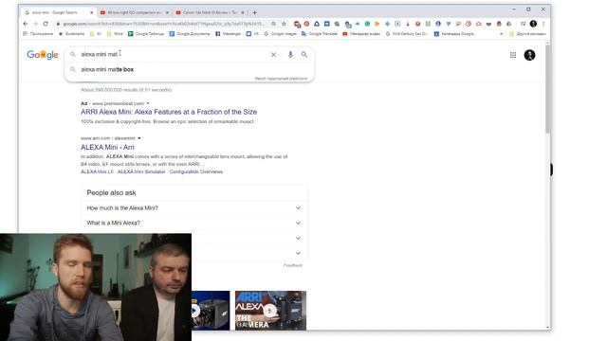Image resolution: width=607 pixels, height=341 pixels.
Task: Click the orange play extension icon
Action: [377, 24]
